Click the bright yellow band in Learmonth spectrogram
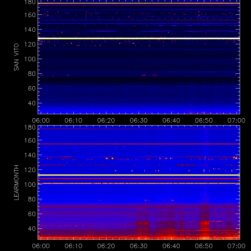Screen dimensions: 251x251 [x=139, y=175]
